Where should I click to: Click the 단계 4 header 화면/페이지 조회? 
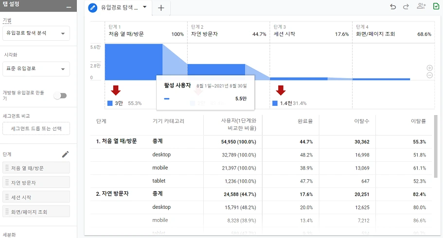click(x=375, y=34)
